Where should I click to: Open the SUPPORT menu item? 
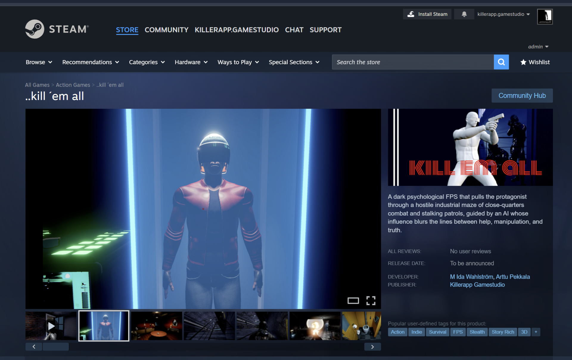(x=325, y=30)
